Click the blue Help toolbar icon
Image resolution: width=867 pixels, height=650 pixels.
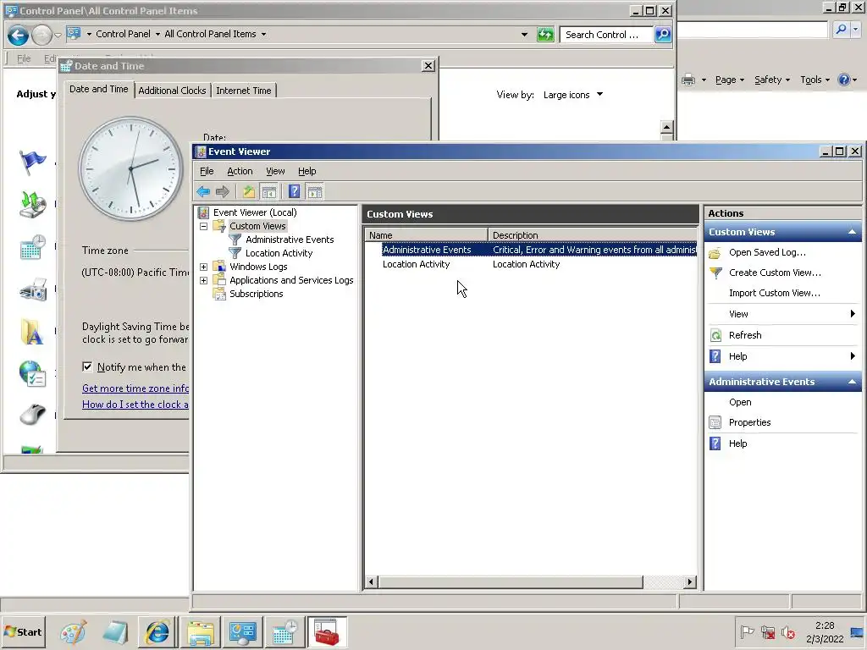coord(294,192)
